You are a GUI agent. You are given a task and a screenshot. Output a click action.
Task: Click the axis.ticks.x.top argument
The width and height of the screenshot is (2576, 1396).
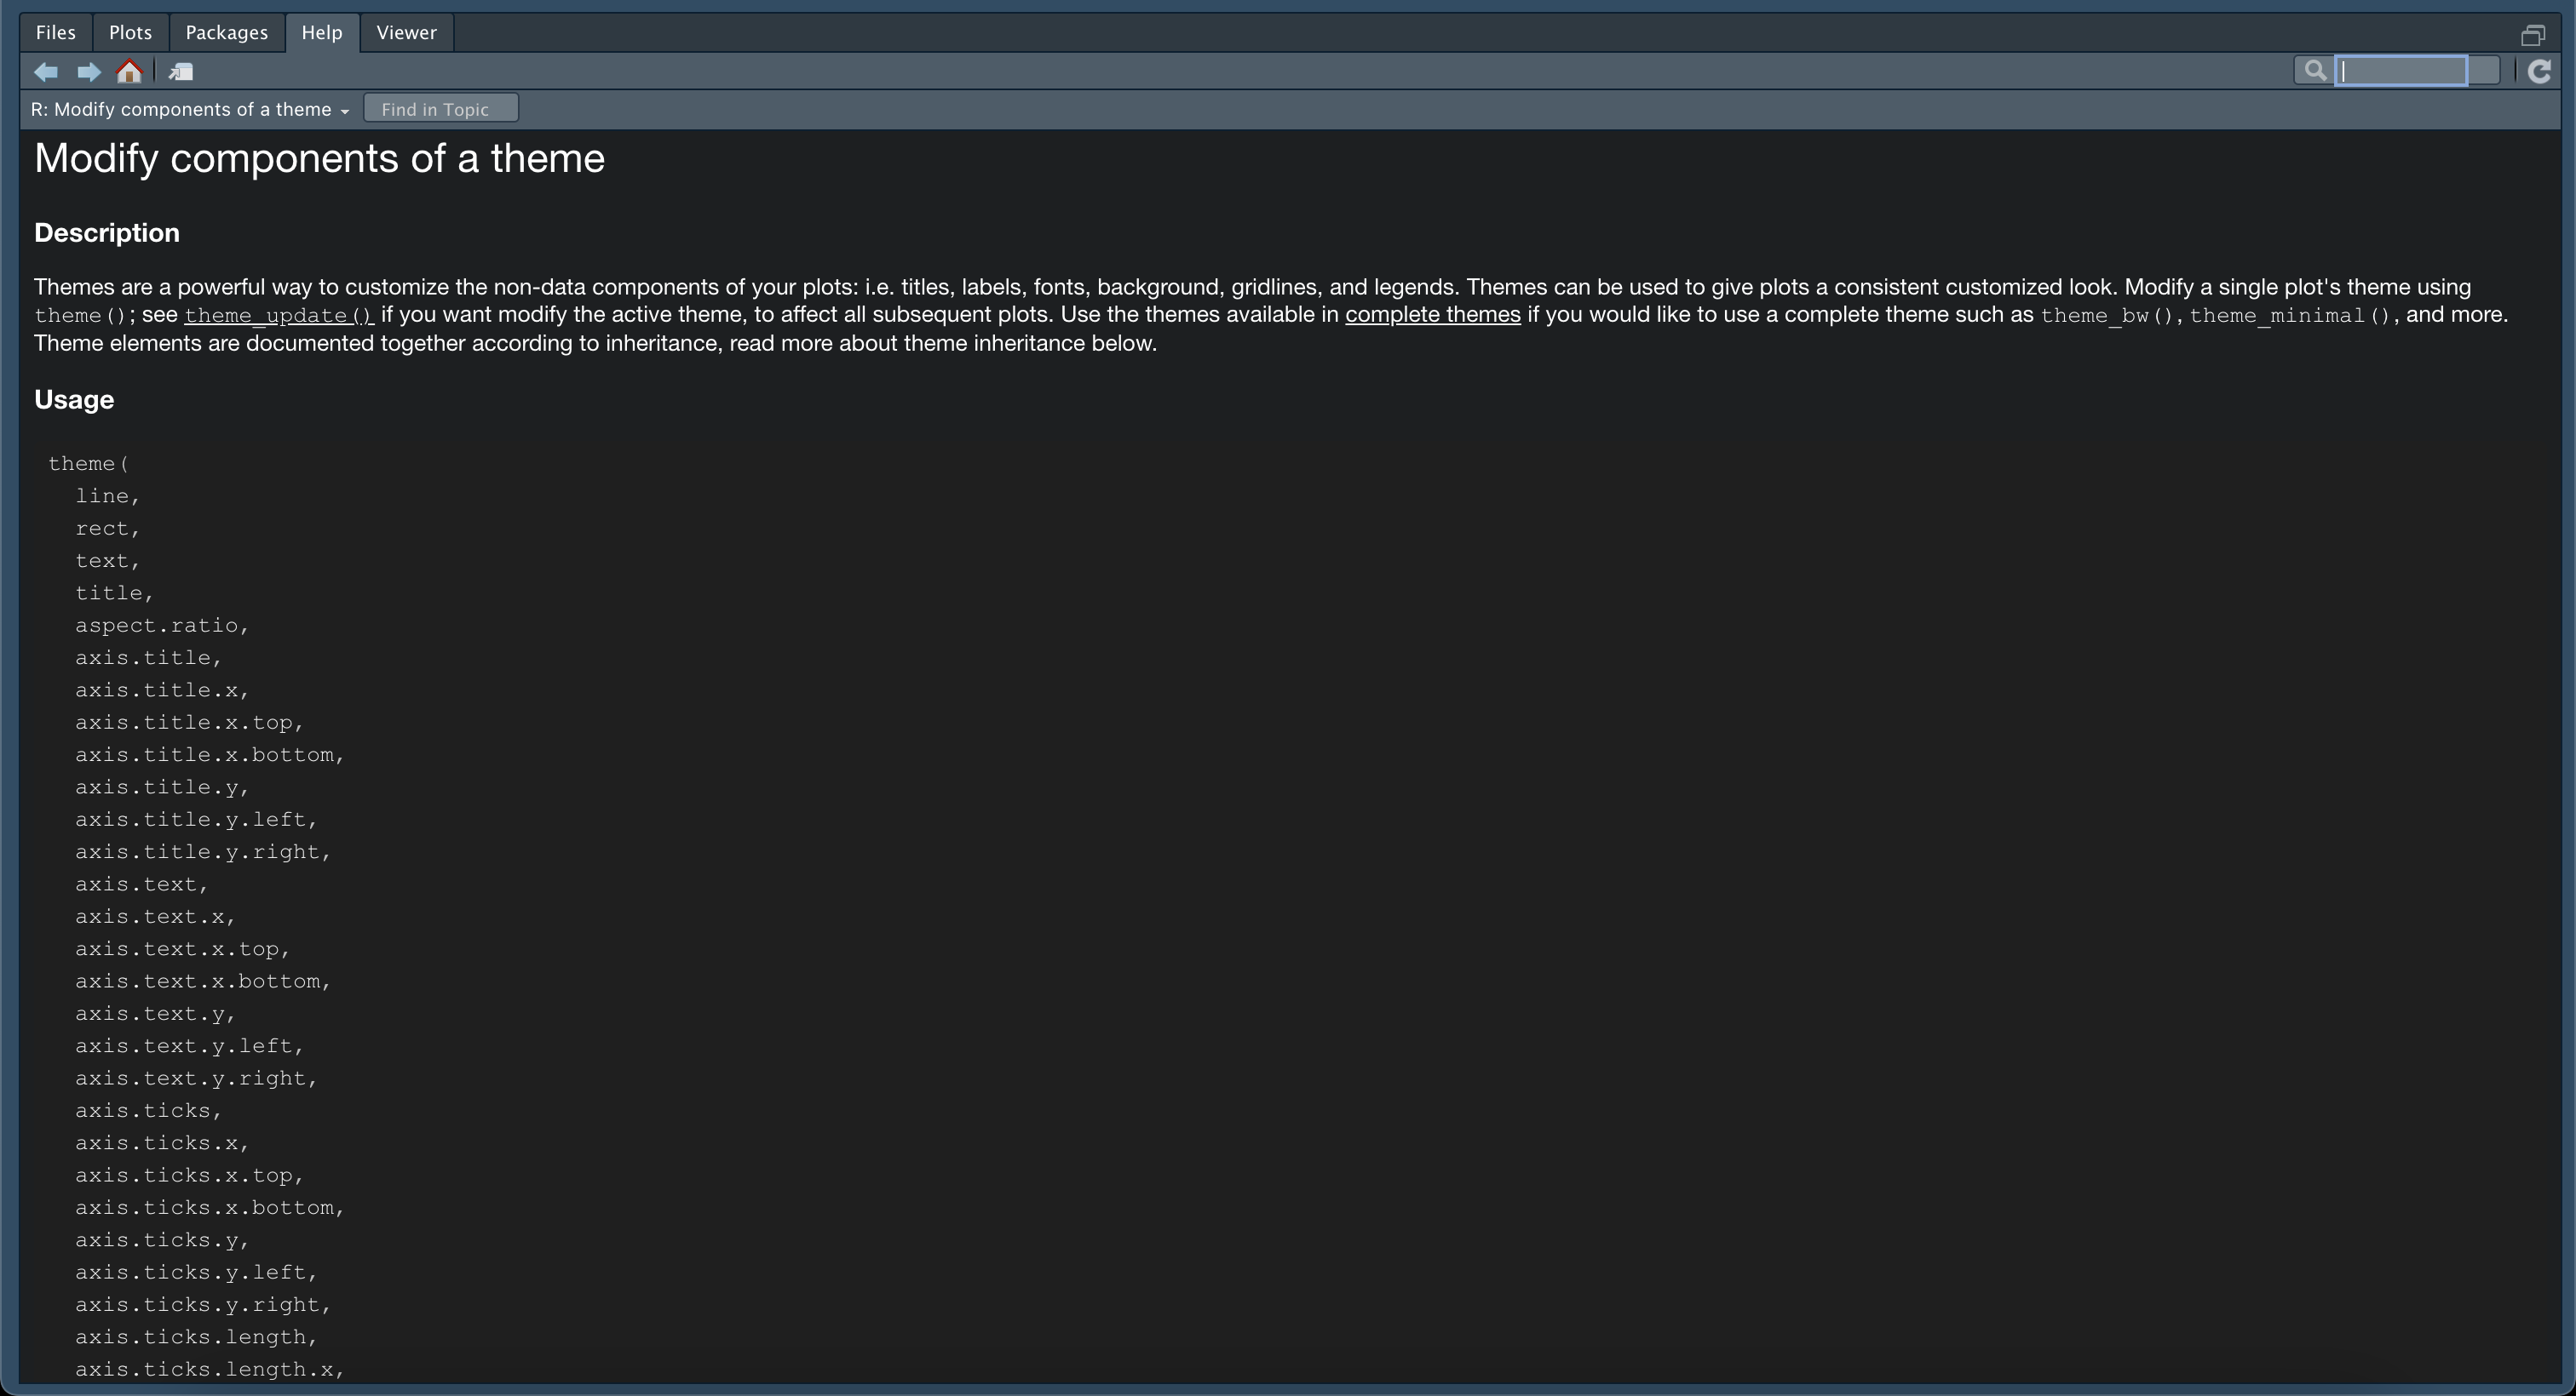pos(189,1176)
